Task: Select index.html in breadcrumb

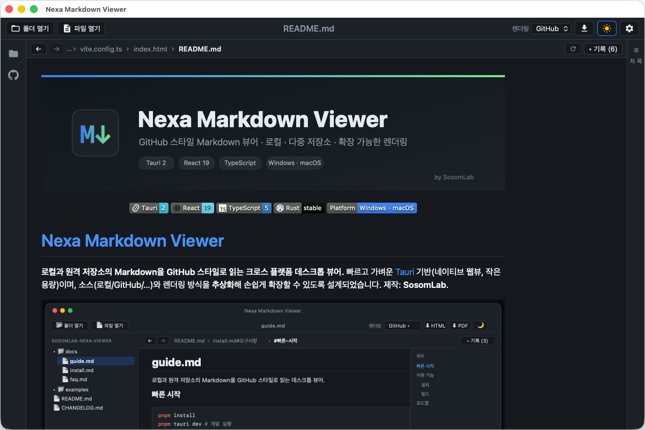Action: pyautogui.click(x=150, y=49)
